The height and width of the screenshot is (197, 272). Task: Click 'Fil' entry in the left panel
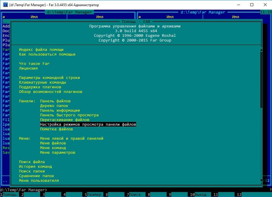6,120
